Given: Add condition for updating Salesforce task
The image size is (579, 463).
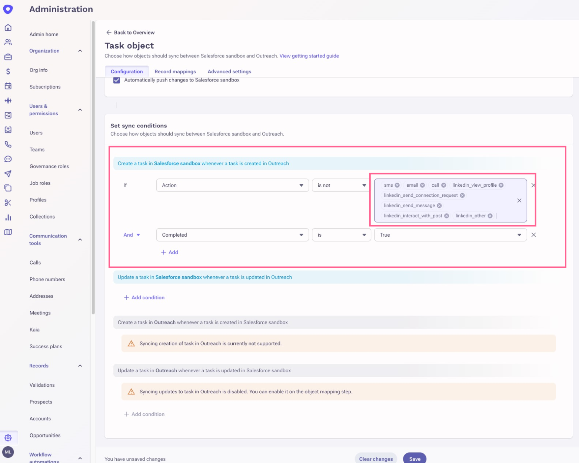Looking at the screenshot, I should (144, 297).
